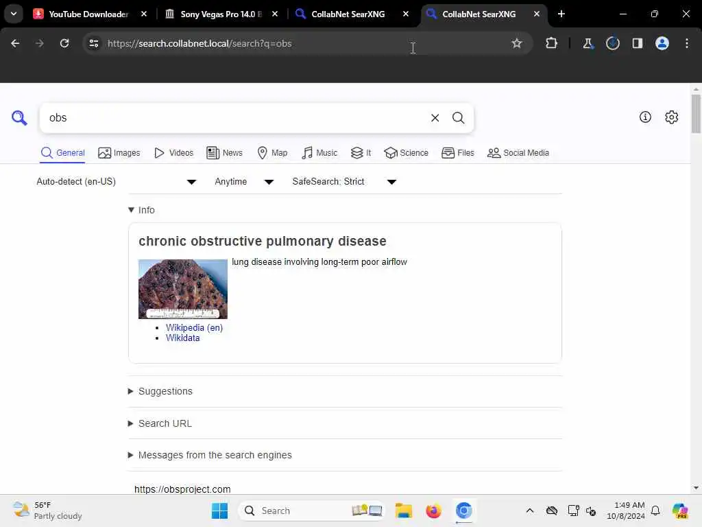Open the Wikidata link
Image resolution: width=702 pixels, height=527 pixels.
point(182,338)
